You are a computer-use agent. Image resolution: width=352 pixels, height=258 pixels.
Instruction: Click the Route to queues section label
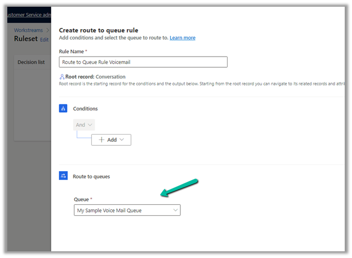pyautogui.click(x=91, y=176)
